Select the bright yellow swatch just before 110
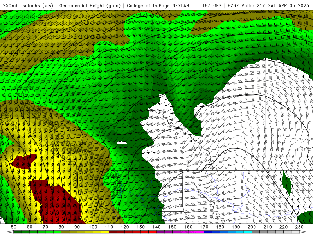Viewport: 313px width, 234px height. (105, 232)
